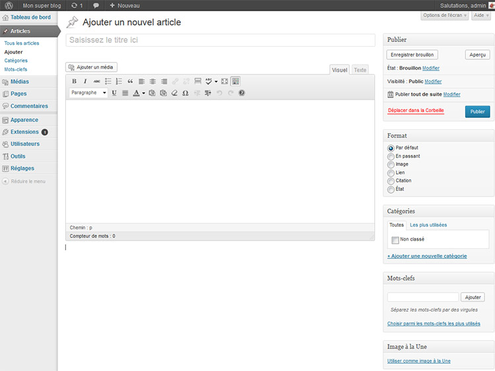The width and height of the screenshot is (495, 371).
Task: Remove formatting with the eraser icon
Action: (174, 93)
